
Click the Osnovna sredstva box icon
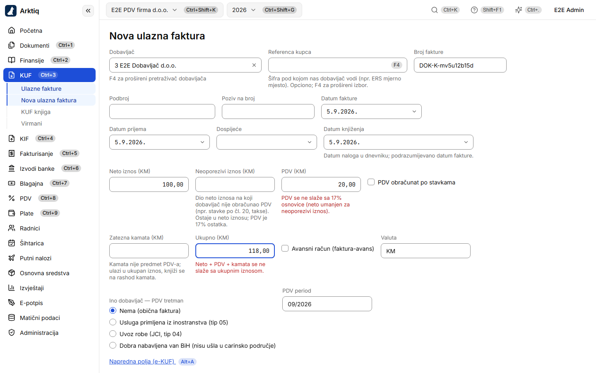point(12,273)
